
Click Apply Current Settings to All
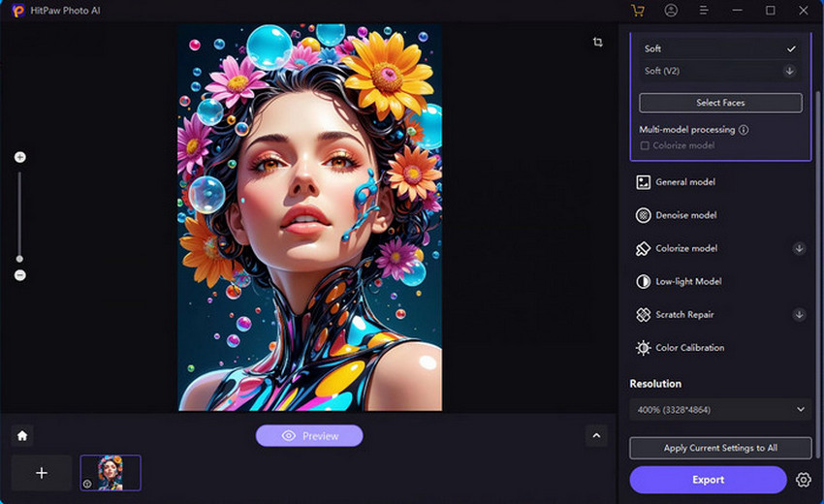tap(720, 449)
